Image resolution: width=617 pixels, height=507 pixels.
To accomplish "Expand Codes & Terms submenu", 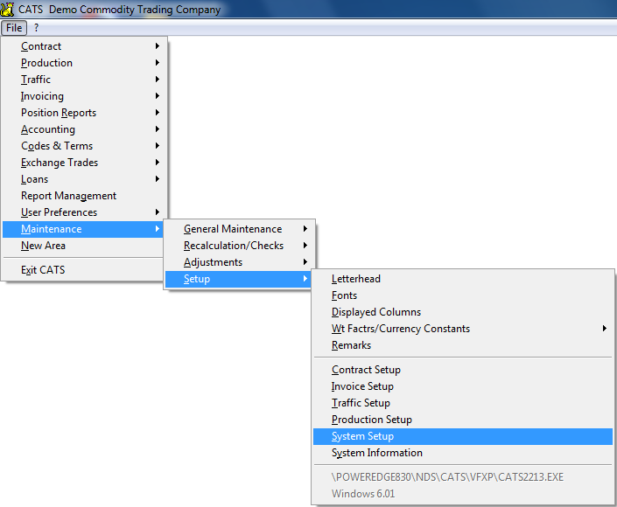I will pos(85,146).
